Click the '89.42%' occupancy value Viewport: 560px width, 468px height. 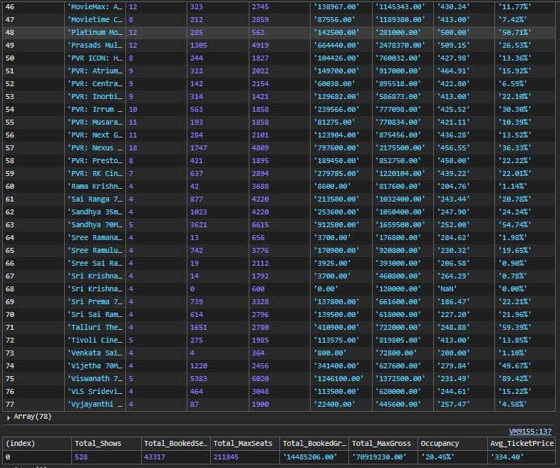[x=514, y=379]
